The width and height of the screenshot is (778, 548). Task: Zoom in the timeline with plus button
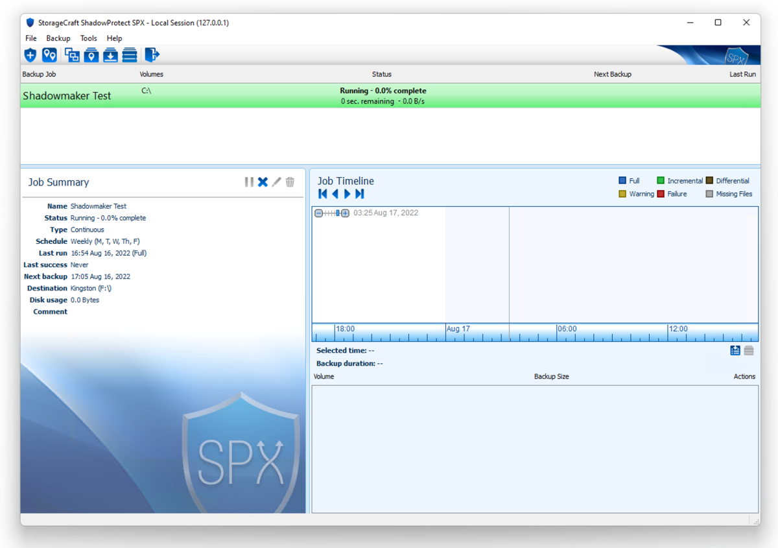346,213
